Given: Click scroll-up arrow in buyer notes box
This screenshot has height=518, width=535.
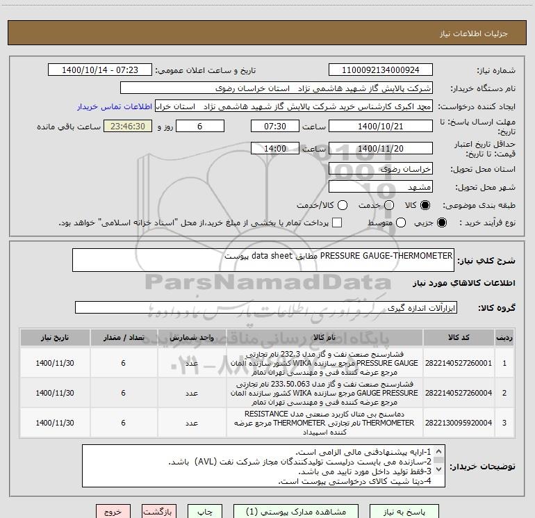Looking at the screenshot, I should pos(438,451).
